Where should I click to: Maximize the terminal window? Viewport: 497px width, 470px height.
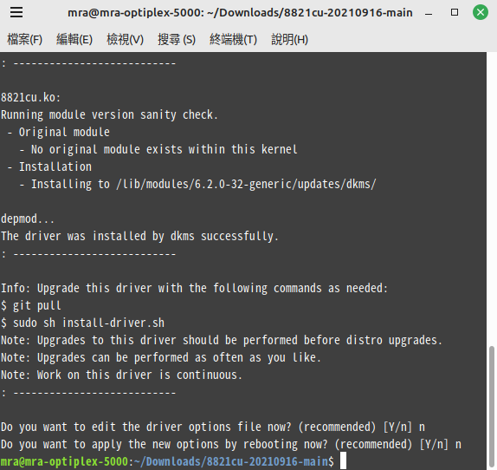[x=455, y=12]
